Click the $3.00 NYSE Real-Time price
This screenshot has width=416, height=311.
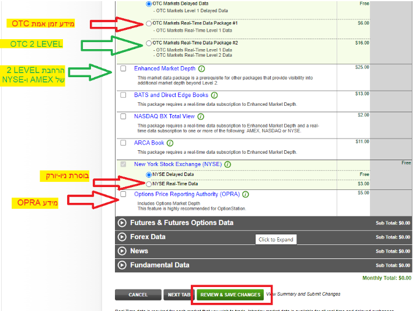pos(363,184)
